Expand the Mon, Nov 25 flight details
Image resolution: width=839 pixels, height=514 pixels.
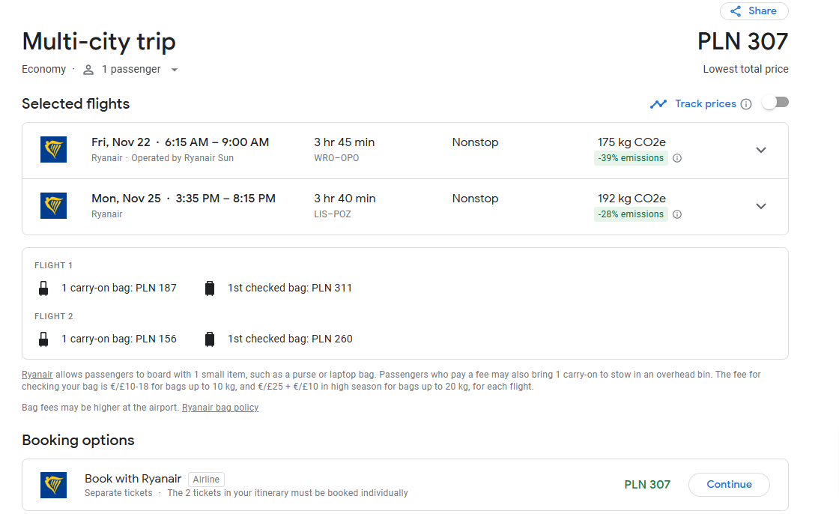[x=761, y=206]
